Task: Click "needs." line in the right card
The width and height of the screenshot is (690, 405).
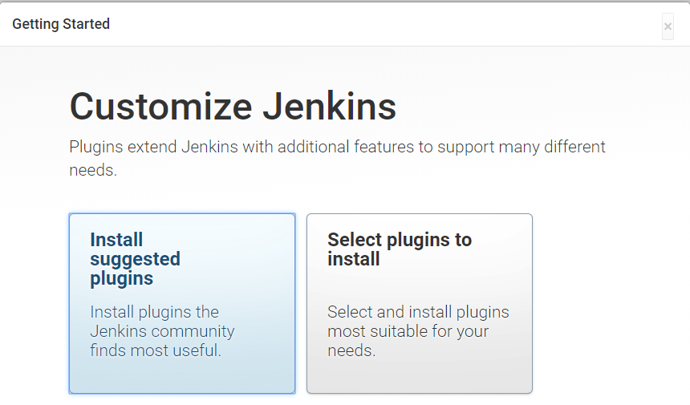Action: coord(351,351)
